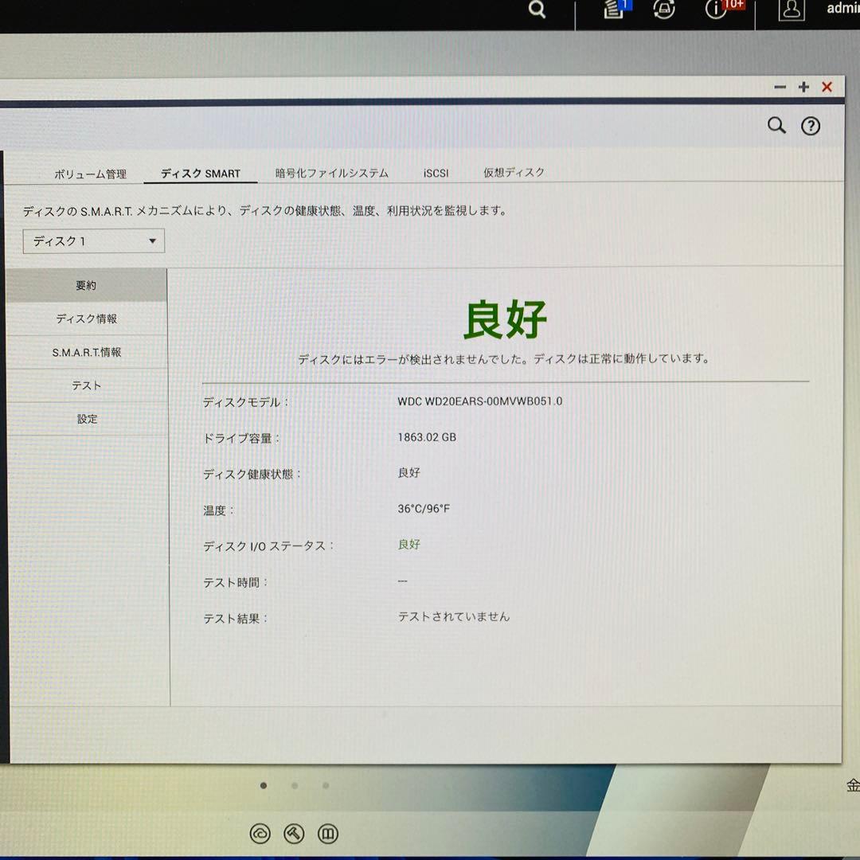Click the utility tools circular icon at bottom
Screen dimensions: 860x860
pos(294,834)
